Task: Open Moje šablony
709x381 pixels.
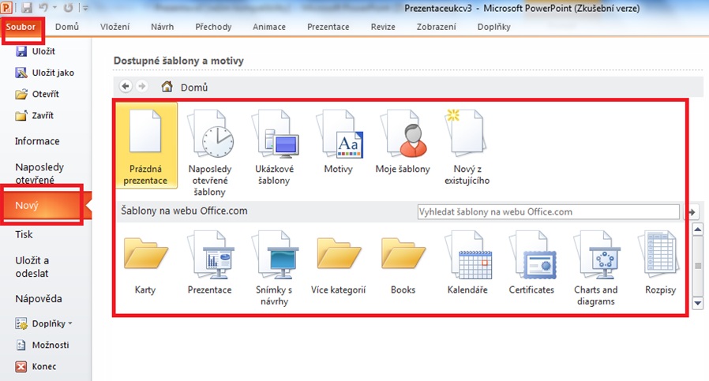Action: (403, 141)
